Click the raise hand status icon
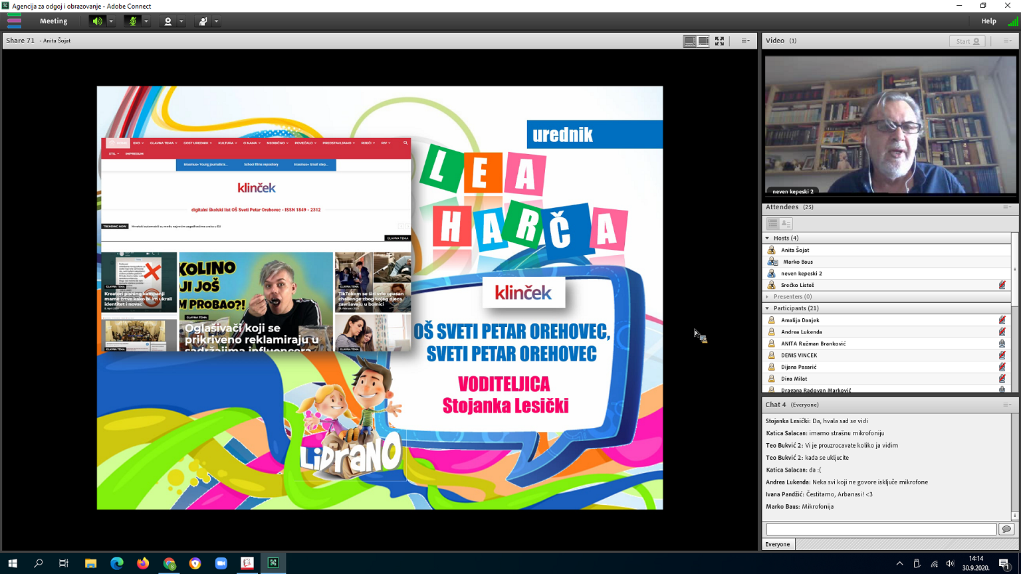This screenshot has width=1021, height=574. (x=203, y=21)
